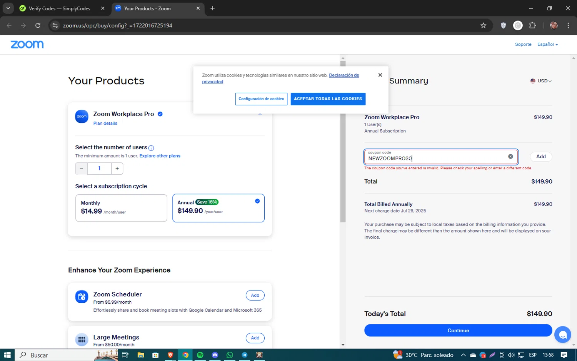
Task: Open a new browser tab
Action: coord(212,8)
